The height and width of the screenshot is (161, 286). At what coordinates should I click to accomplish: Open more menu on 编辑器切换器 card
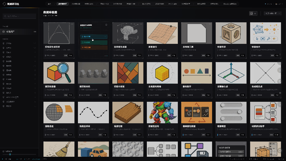(x=210, y=103)
